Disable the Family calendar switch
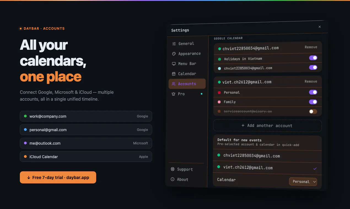This screenshot has width=350, height=209. click(x=313, y=102)
